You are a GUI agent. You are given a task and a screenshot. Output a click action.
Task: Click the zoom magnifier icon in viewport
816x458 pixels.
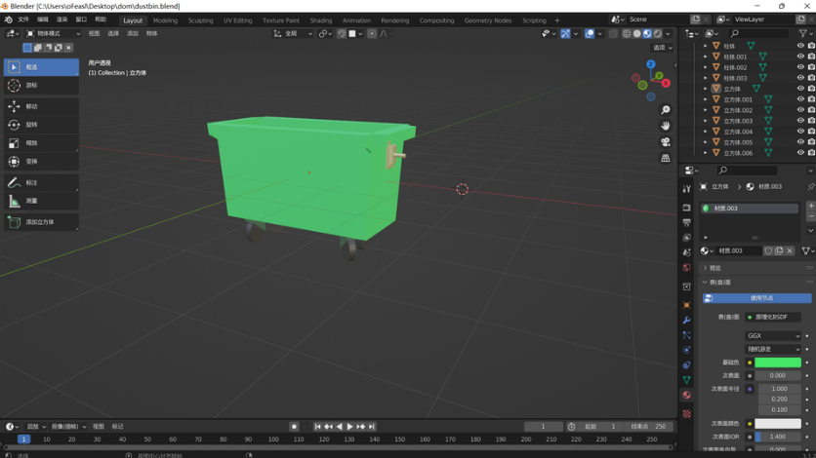point(666,110)
